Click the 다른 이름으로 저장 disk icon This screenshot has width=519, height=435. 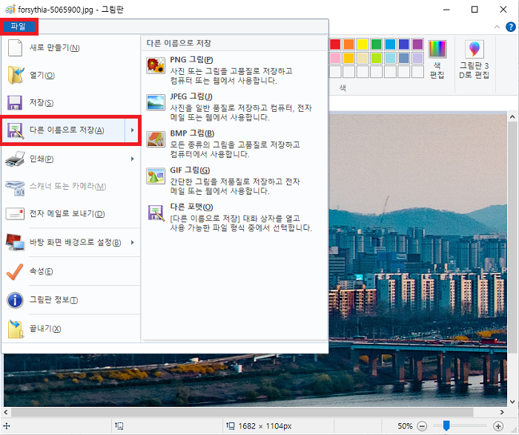click(x=16, y=130)
